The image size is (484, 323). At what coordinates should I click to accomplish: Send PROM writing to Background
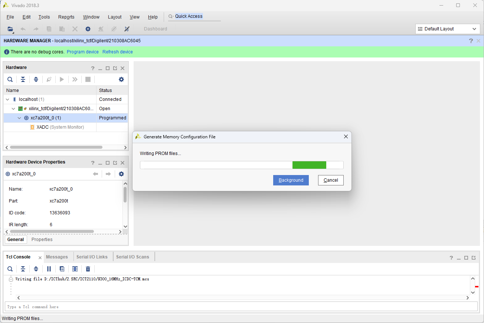click(x=291, y=180)
